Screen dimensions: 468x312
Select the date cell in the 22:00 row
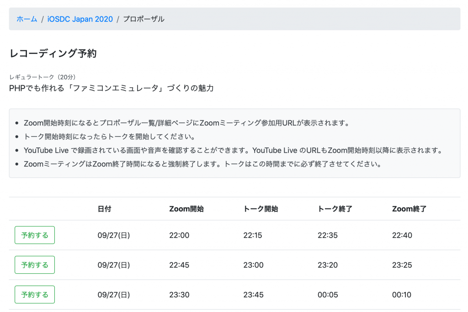click(114, 235)
